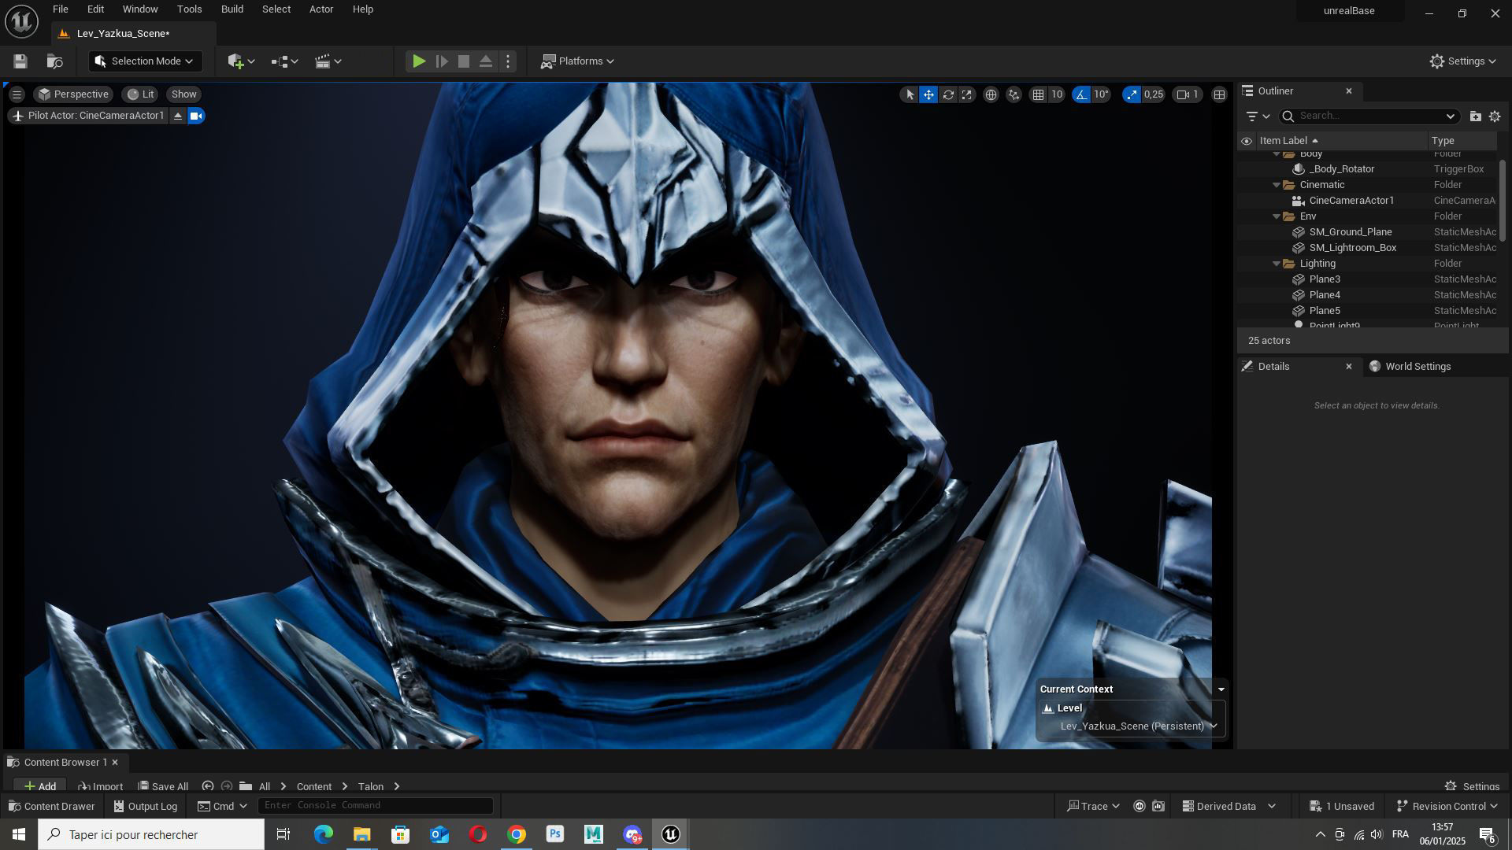
Task: Add a new folder in the Outliner
Action: (x=1475, y=116)
